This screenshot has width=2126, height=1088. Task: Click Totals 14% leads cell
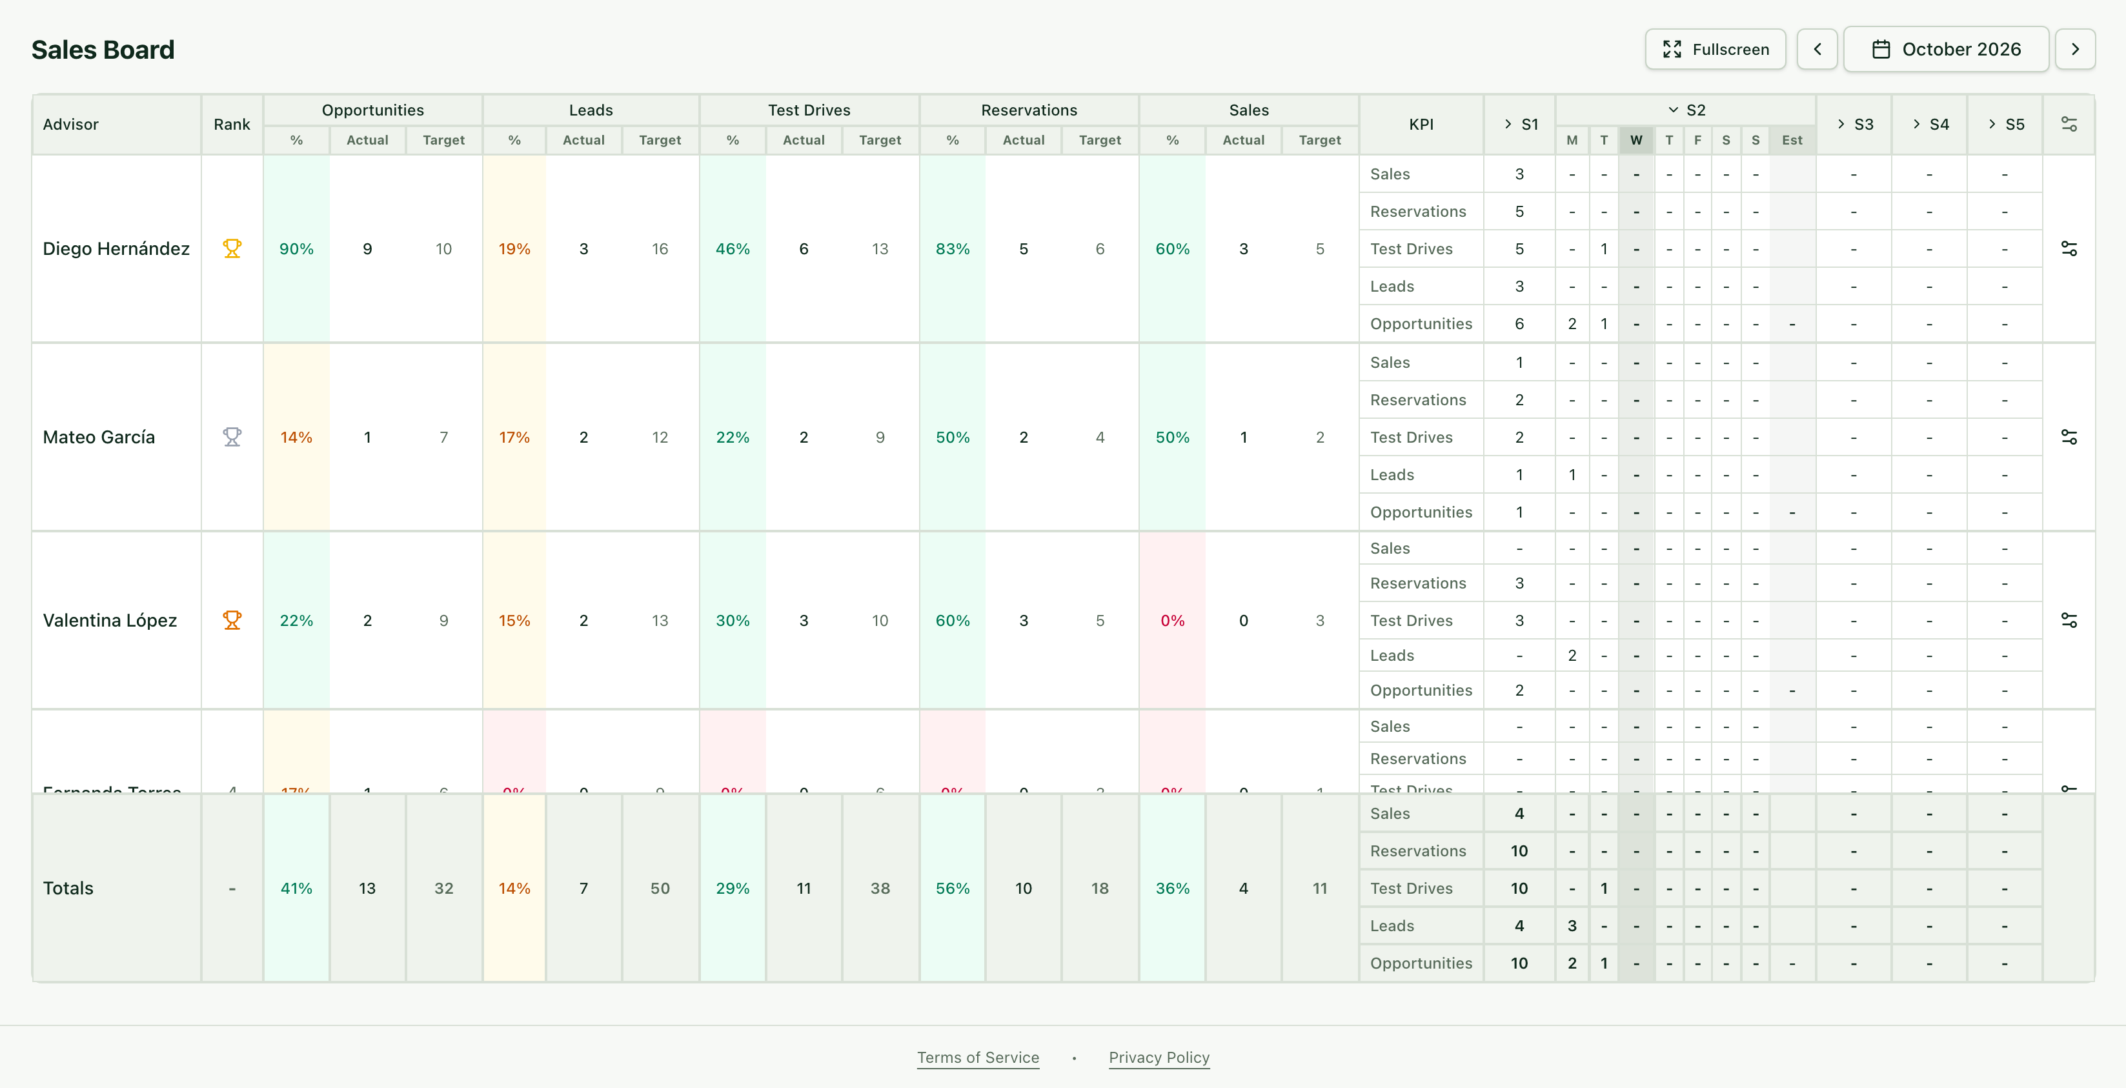(x=514, y=888)
